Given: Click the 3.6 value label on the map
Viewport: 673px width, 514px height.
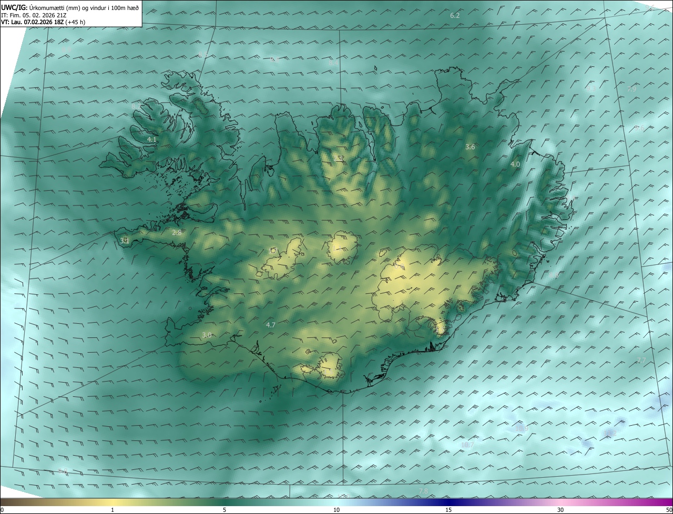Looking at the screenshot, I should click(x=470, y=147).
